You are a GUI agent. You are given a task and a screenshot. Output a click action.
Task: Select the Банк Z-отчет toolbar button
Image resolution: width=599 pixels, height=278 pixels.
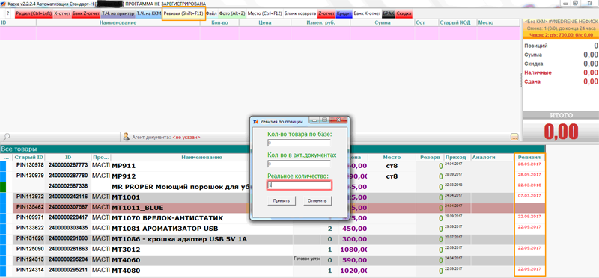[85, 13]
